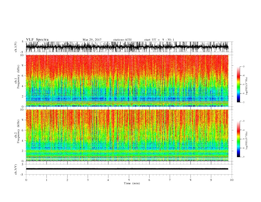Click the time axis tick label '5'

pyautogui.click(x=129, y=180)
